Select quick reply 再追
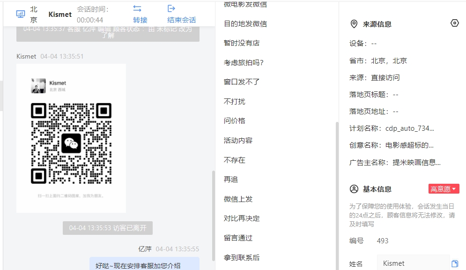Viewport: 466px width, 270px height. pyautogui.click(x=231, y=180)
